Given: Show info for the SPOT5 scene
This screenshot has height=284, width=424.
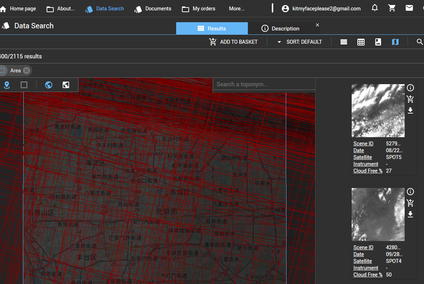Looking at the screenshot, I should pyautogui.click(x=410, y=88).
